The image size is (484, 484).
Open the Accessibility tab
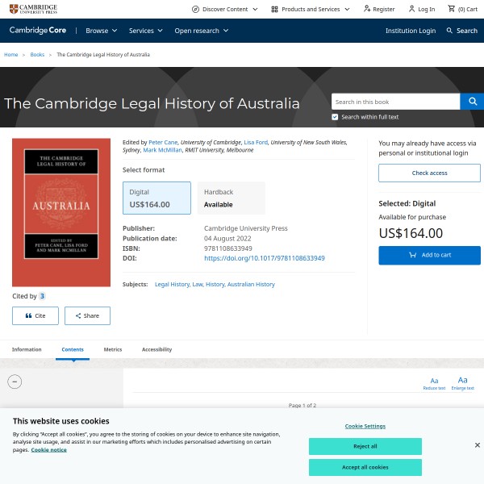tap(156, 349)
